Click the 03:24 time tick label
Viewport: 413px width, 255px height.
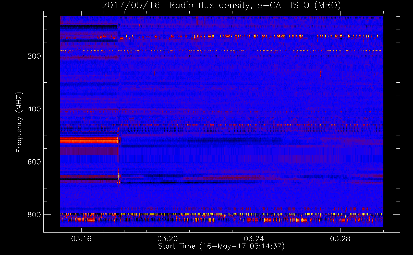pyautogui.click(x=254, y=239)
